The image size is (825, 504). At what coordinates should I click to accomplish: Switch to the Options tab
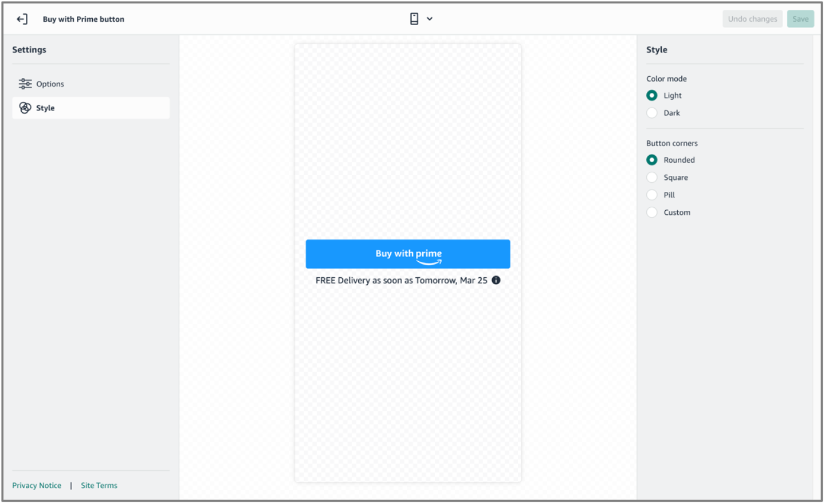coord(49,84)
